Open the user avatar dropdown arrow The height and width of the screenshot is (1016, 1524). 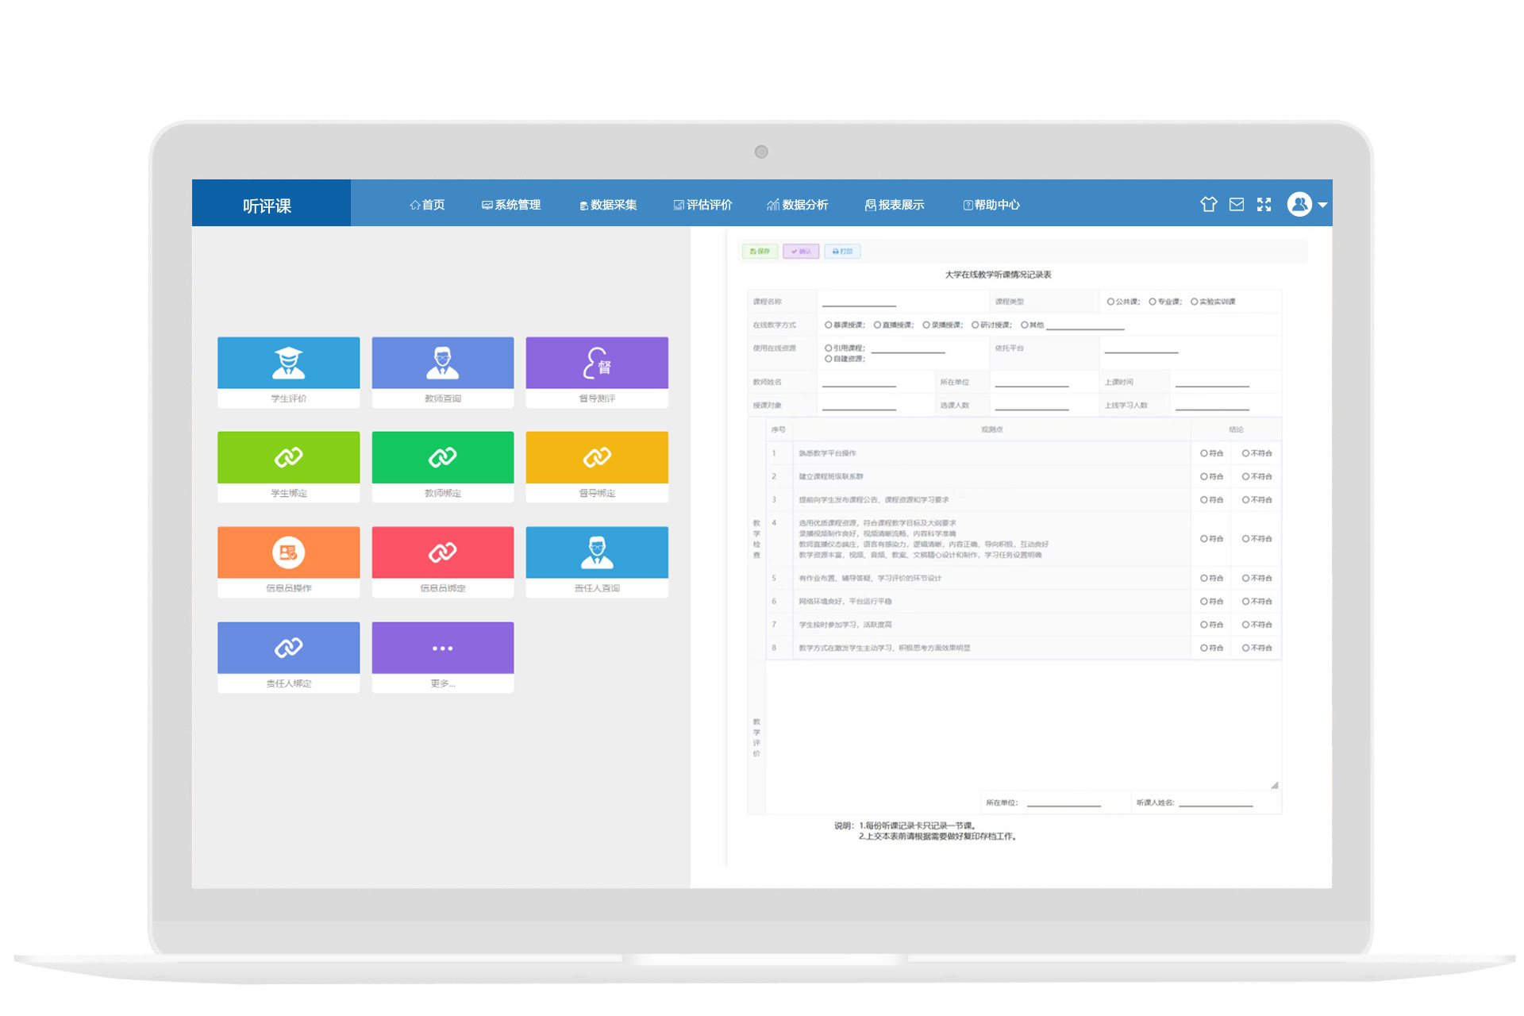coord(1322,205)
